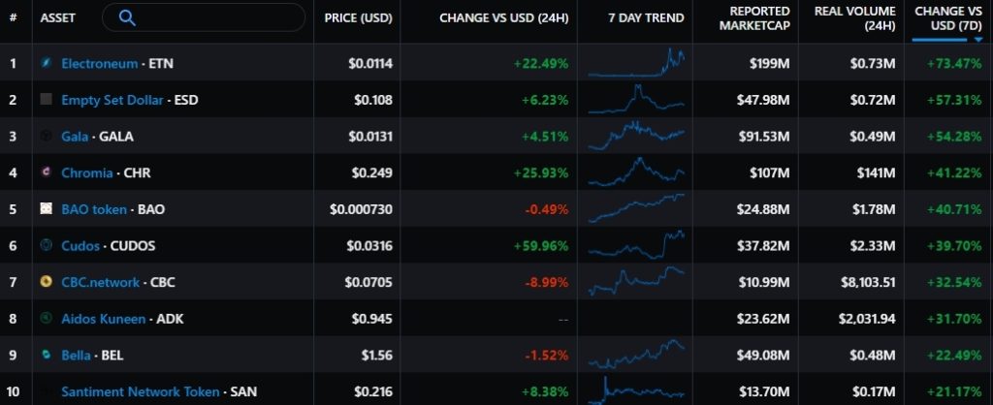Click the Electroneum coin icon
993x405 pixels.
coord(46,63)
